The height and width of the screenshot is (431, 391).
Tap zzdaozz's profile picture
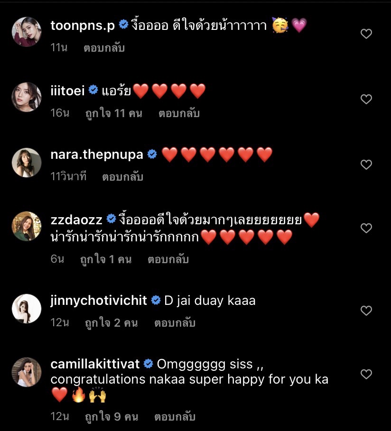pos(27,226)
